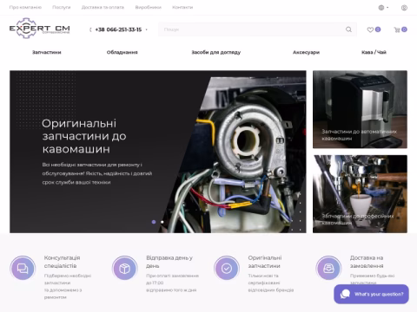Screen dimensions: 417x312
Task: Select the second slider dot
Action: coord(162,222)
